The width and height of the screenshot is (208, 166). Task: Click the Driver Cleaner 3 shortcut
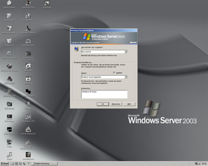[x=28, y=93]
